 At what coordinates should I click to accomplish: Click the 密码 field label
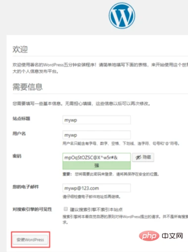17,156
